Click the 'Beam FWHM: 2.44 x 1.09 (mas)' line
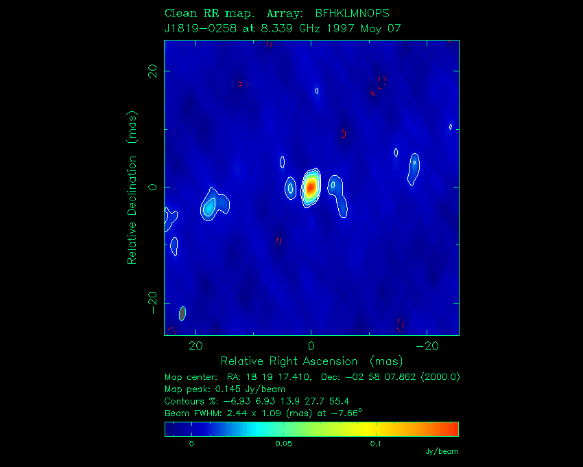Viewport: 583px width, 467px height. pyautogui.click(x=263, y=413)
